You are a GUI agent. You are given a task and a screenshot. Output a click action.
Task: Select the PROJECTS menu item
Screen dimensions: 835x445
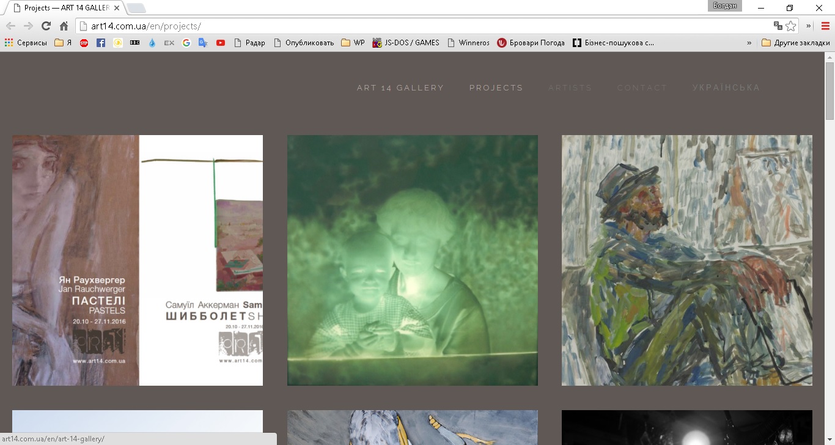pos(496,88)
